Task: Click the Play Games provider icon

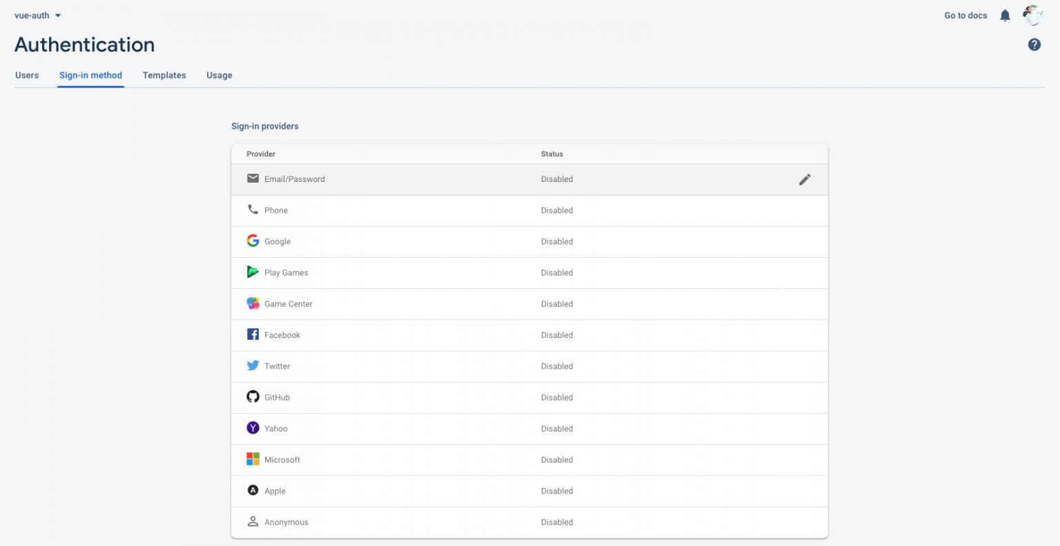Action: click(x=253, y=272)
